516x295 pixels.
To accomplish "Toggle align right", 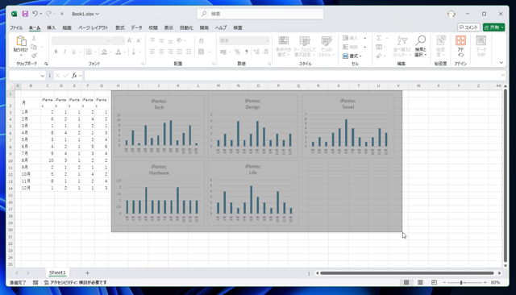I will click(x=170, y=52).
